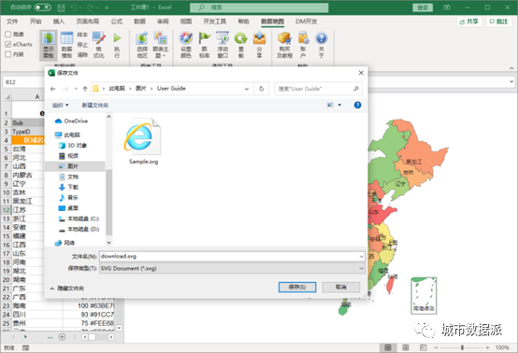
Task: Switch to the 开发工具 ribbon tab
Action: [214, 21]
